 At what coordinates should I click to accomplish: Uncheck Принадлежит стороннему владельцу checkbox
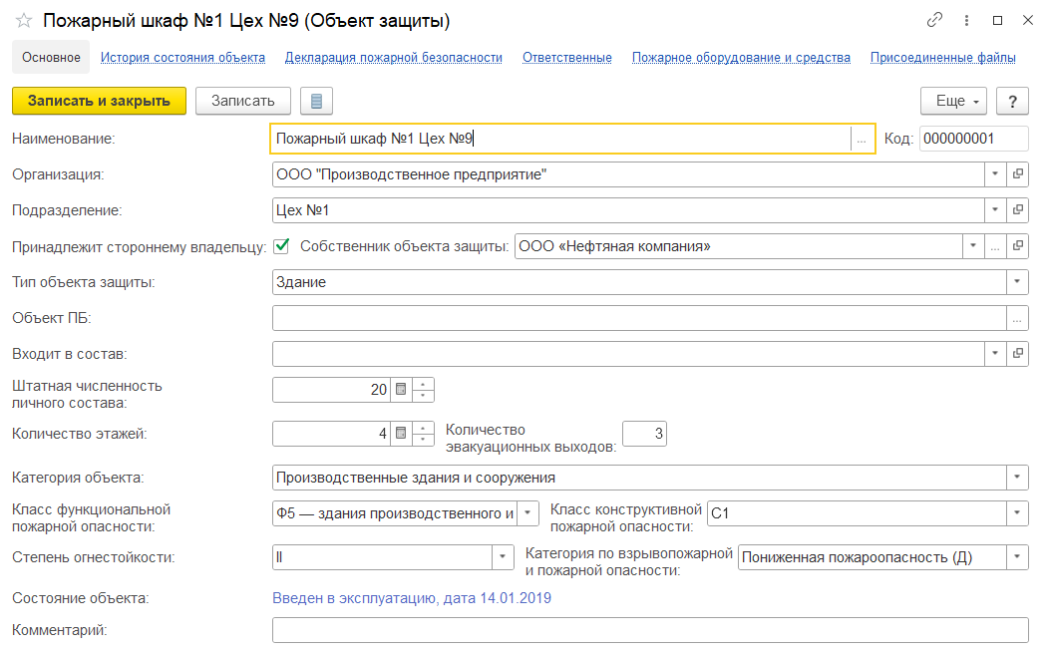tap(281, 246)
